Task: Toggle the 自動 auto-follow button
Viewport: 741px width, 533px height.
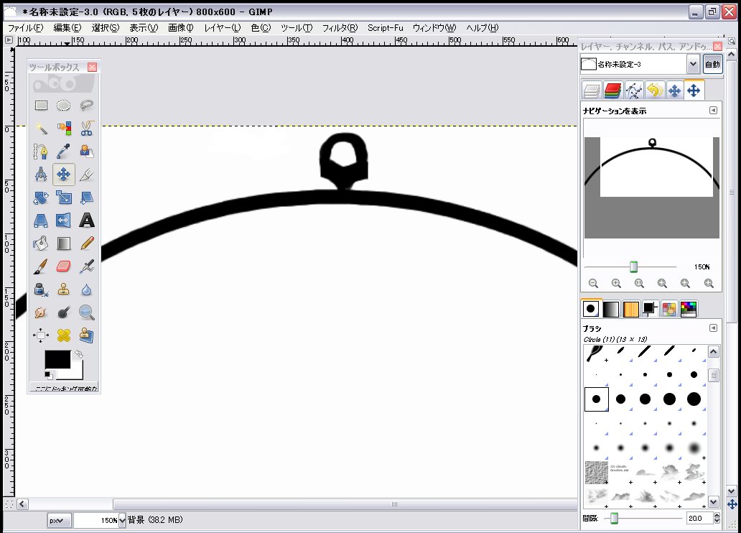Action: (713, 65)
